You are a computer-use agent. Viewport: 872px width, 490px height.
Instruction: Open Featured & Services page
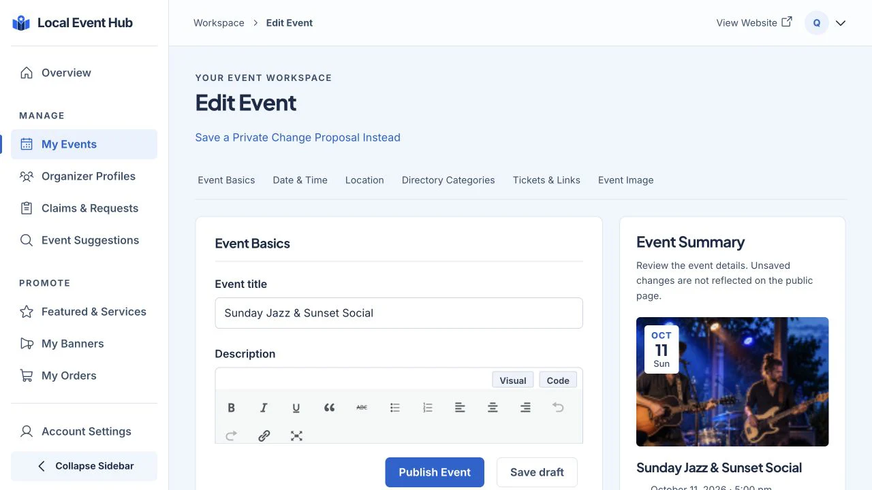click(x=84, y=312)
